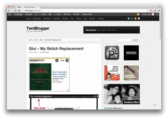Open Standard menu in admin bar

click(29, 14)
